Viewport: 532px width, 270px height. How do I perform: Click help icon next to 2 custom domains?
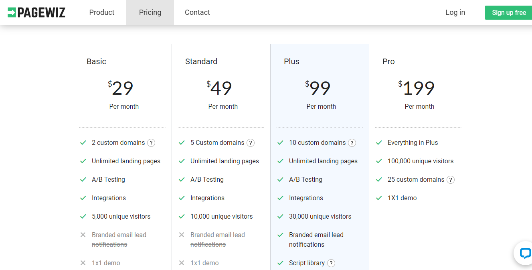(151, 143)
